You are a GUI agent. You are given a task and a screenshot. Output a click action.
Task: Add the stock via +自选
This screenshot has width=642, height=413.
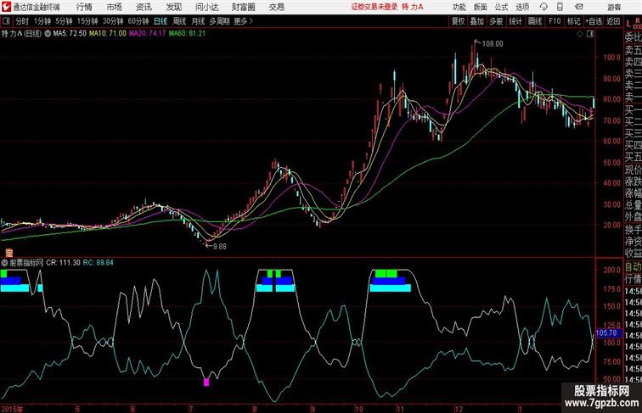coord(594,21)
